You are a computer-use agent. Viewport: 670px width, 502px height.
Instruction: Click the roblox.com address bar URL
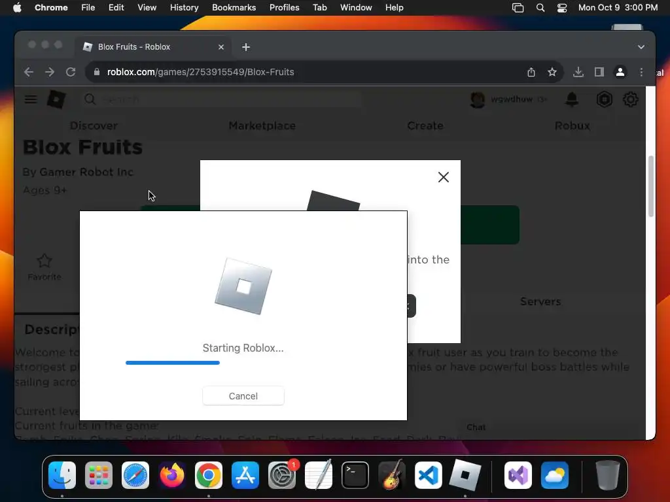(200, 72)
